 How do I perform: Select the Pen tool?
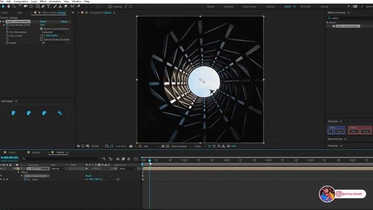43,6
